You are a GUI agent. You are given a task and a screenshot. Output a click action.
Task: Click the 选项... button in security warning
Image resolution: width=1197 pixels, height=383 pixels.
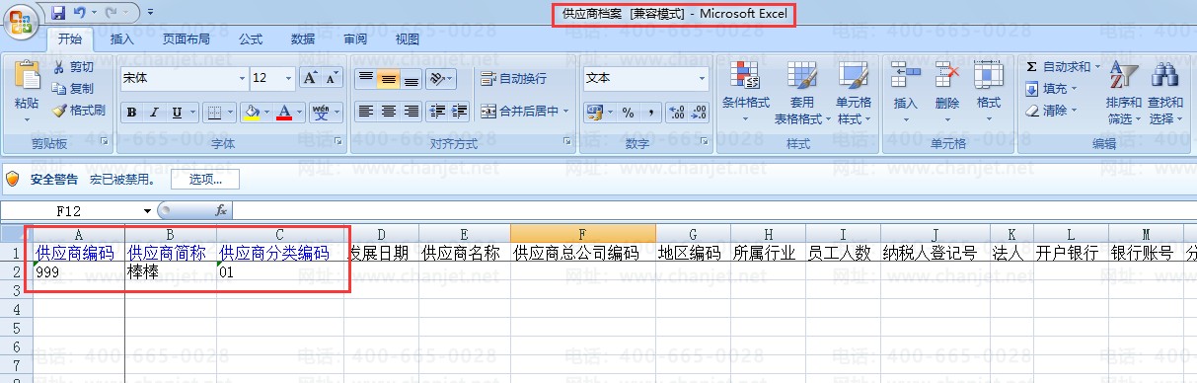[205, 180]
